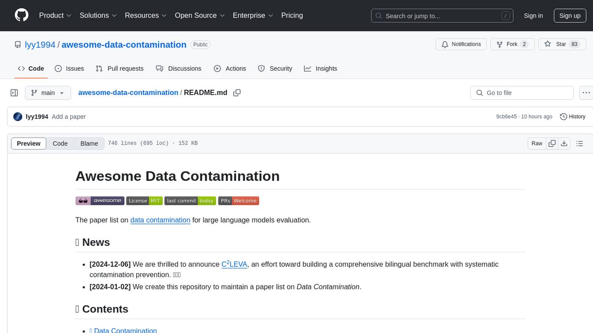
Task: Open the awesome-data-contamination repository title link
Action: click(124, 44)
